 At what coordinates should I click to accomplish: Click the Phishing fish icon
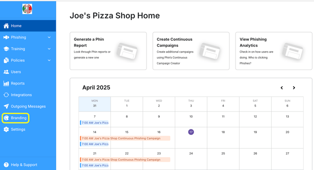[6, 37]
